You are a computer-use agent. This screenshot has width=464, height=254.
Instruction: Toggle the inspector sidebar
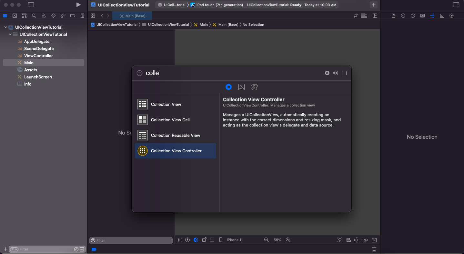pyautogui.click(x=456, y=5)
